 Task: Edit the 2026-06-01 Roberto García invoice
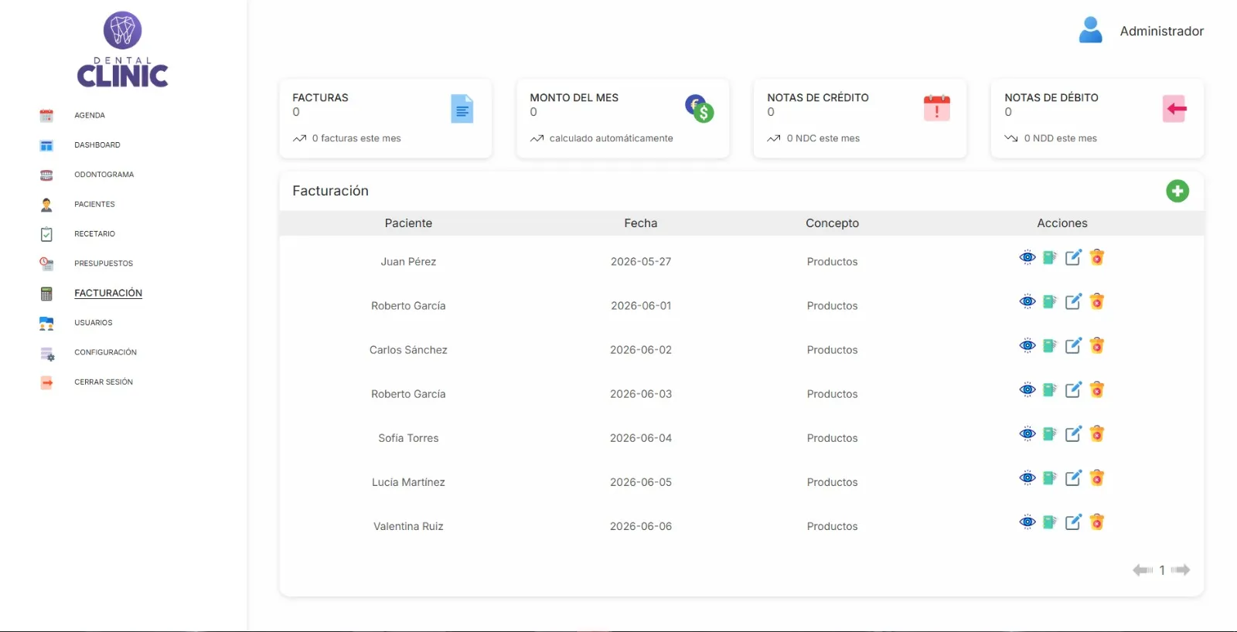tap(1073, 301)
